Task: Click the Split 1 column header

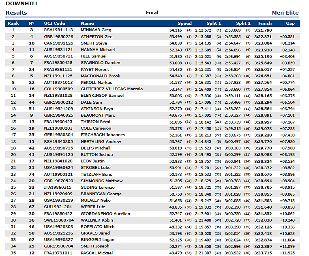Action: (x=214, y=23)
